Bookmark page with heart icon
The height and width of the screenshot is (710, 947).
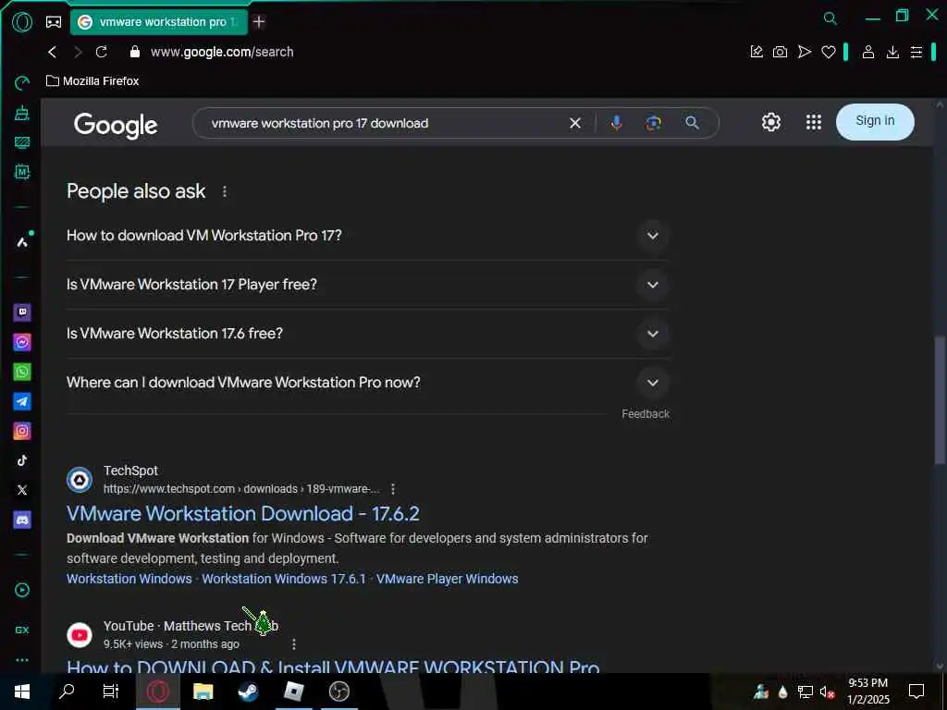click(x=829, y=53)
